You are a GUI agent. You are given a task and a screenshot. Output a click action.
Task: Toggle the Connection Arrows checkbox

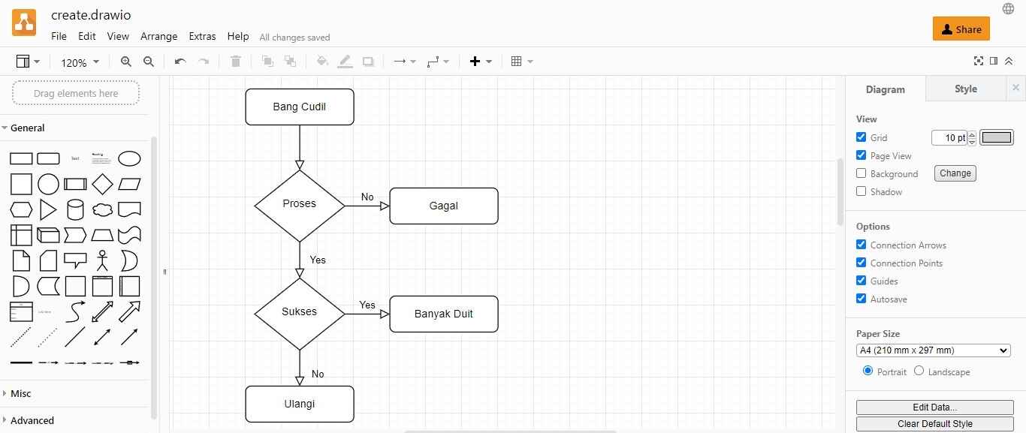(862, 245)
